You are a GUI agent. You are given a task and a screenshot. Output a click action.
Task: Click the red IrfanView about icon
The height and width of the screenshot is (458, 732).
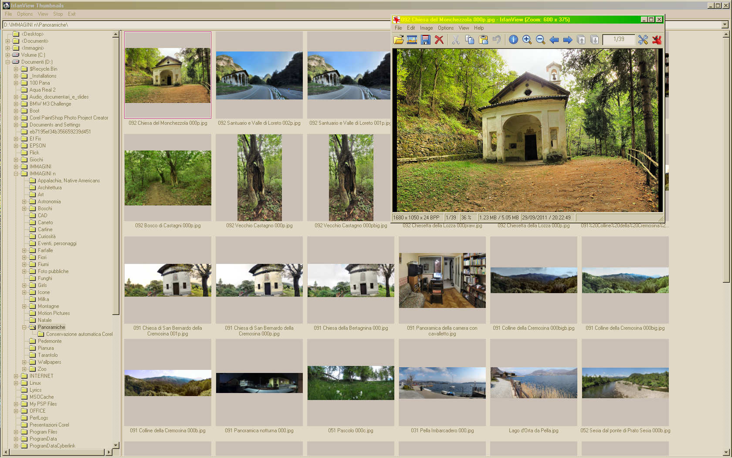point(657,40)
